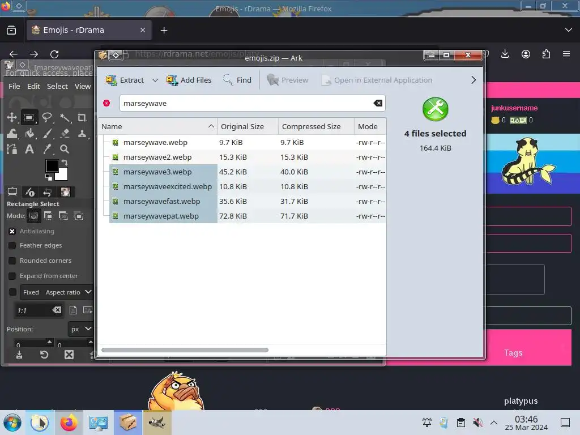The height and width of the screenshot is (435, 580).
Task: Open GIMP View menu
Action: tap(83, 86)
